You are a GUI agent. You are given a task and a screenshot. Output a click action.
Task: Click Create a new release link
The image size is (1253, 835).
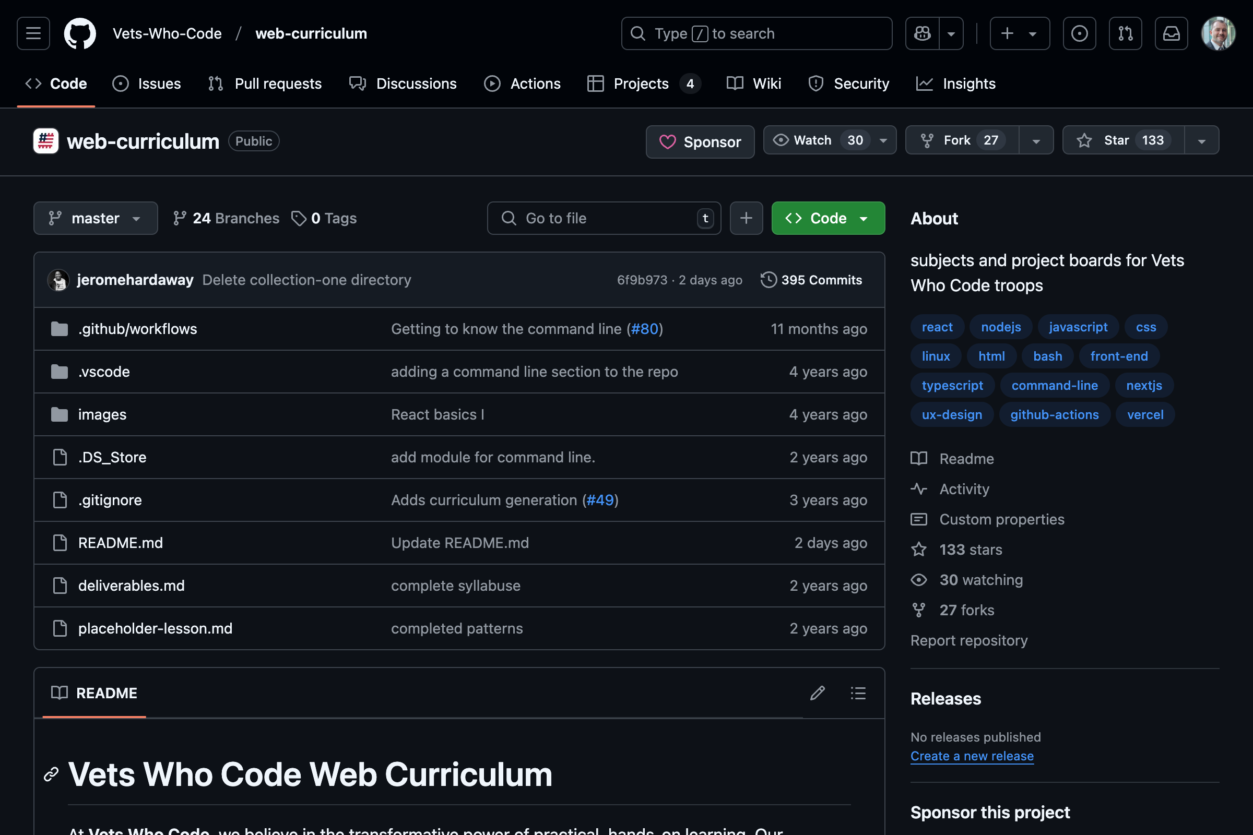pos(972,756)
